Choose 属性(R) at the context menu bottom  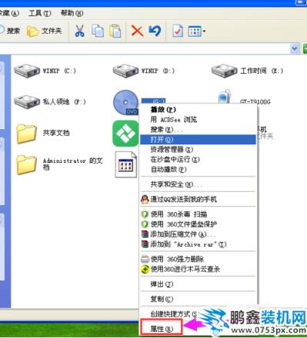(162, 329)
